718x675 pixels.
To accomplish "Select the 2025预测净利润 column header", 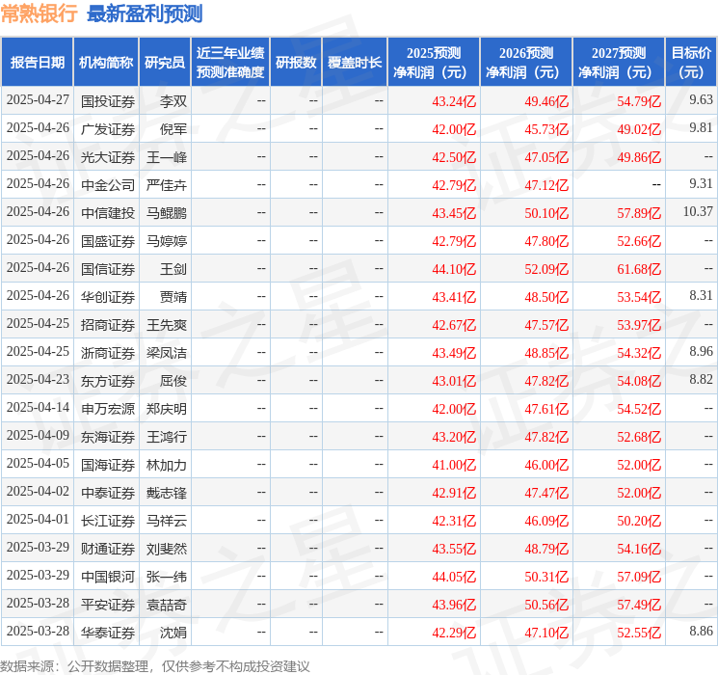I will coord(434,63).
